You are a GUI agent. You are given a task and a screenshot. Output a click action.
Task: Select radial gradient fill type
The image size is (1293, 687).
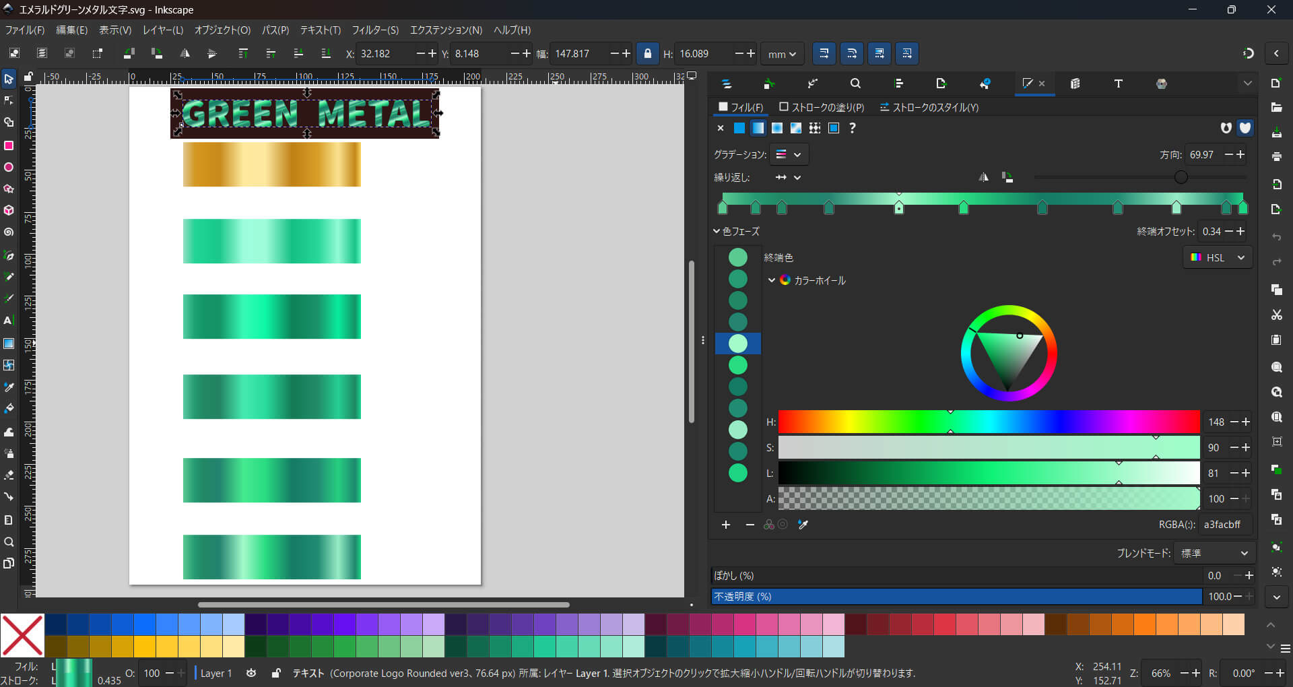(x=777, y=128)
